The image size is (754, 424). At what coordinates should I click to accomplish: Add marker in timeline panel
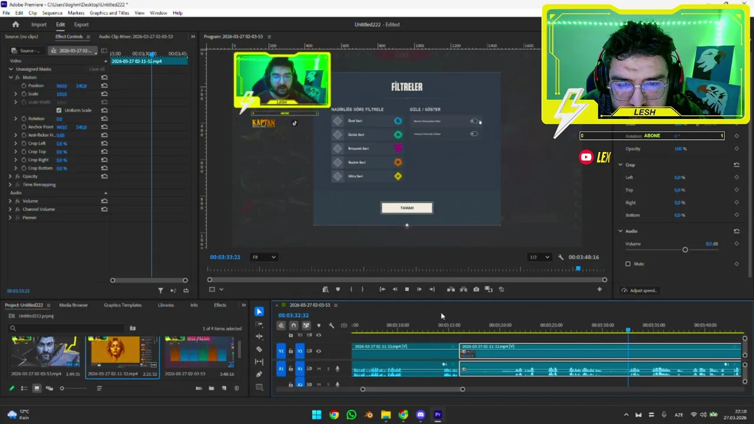[319, 325]
